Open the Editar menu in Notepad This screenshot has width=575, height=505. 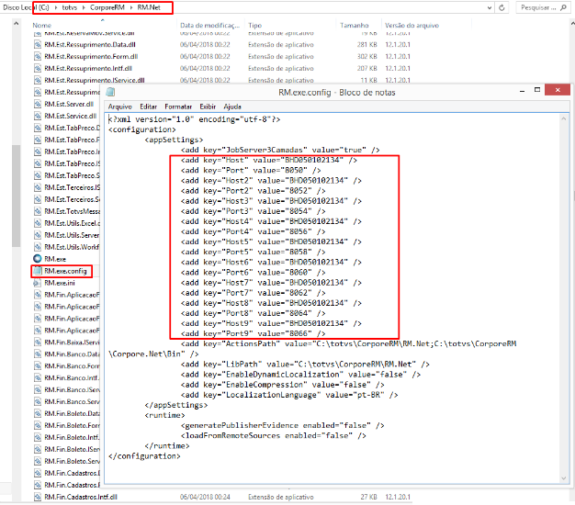point(148,107)
